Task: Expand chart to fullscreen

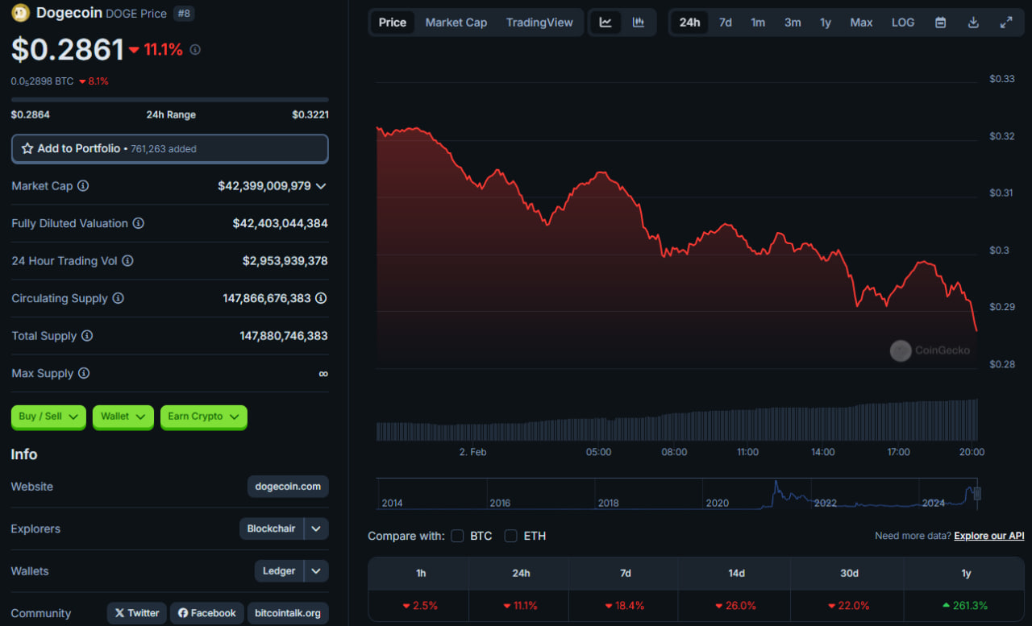Action: (x=1006, y=23)
